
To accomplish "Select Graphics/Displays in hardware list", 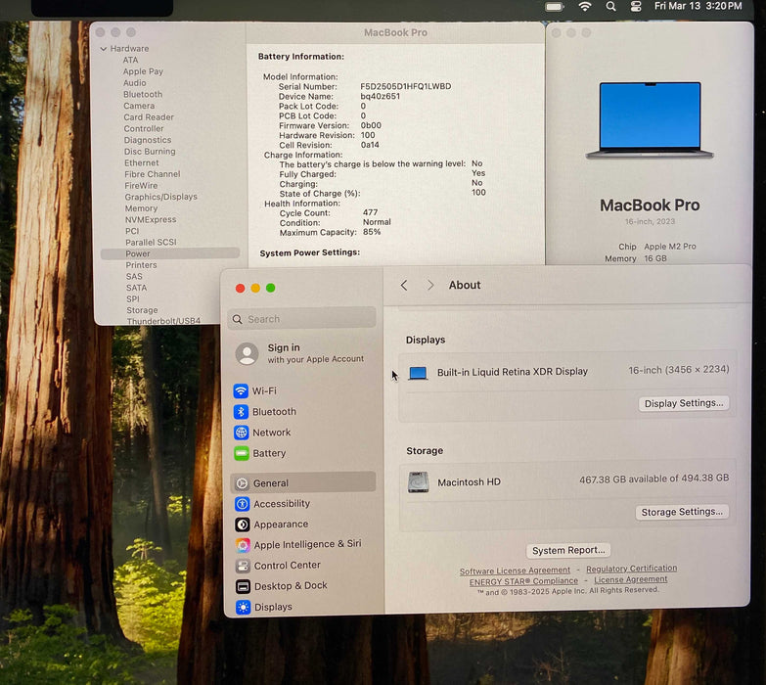I will click(161, 197).
